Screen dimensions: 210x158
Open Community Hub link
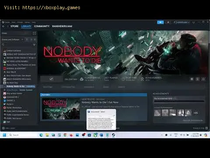(x=68, y=87)
